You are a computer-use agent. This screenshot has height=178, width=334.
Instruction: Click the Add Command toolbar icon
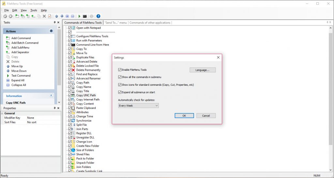click(x=17, y=16)
